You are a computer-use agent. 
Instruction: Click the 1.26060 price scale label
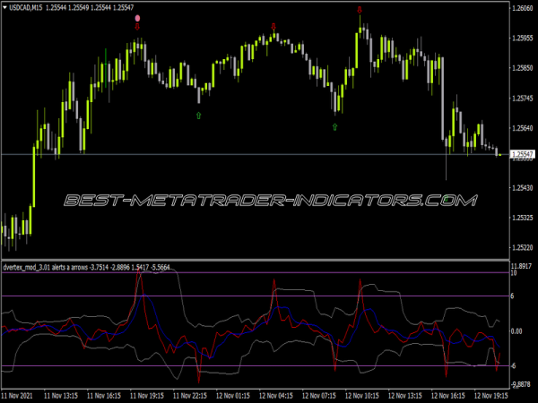point(522,8)
